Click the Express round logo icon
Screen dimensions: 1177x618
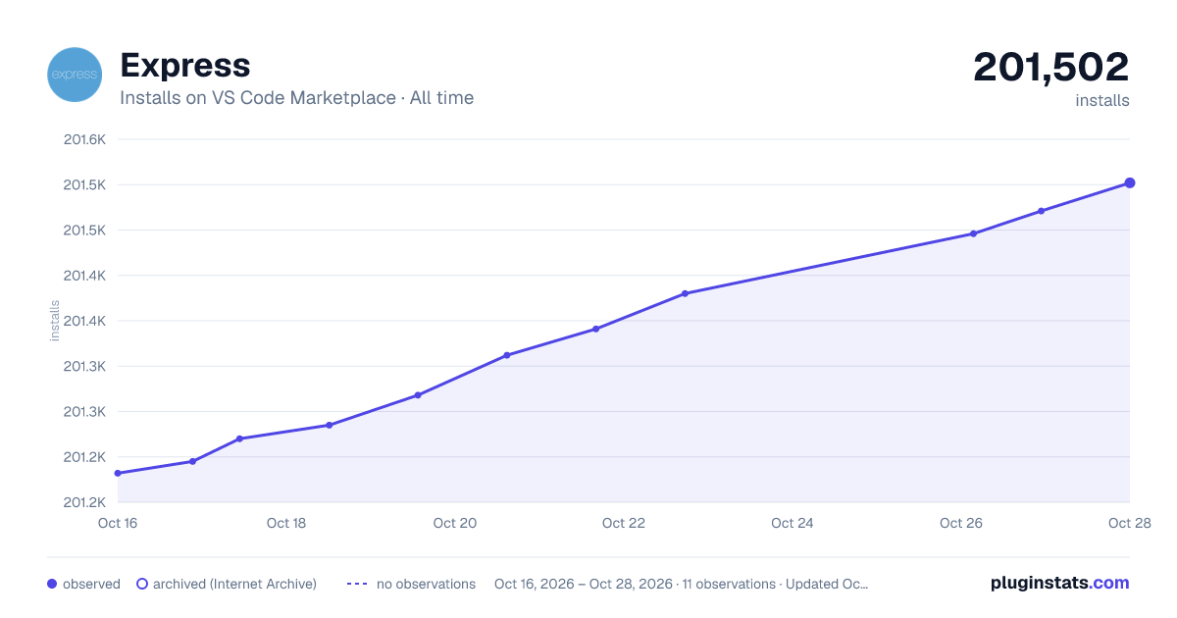75,75
